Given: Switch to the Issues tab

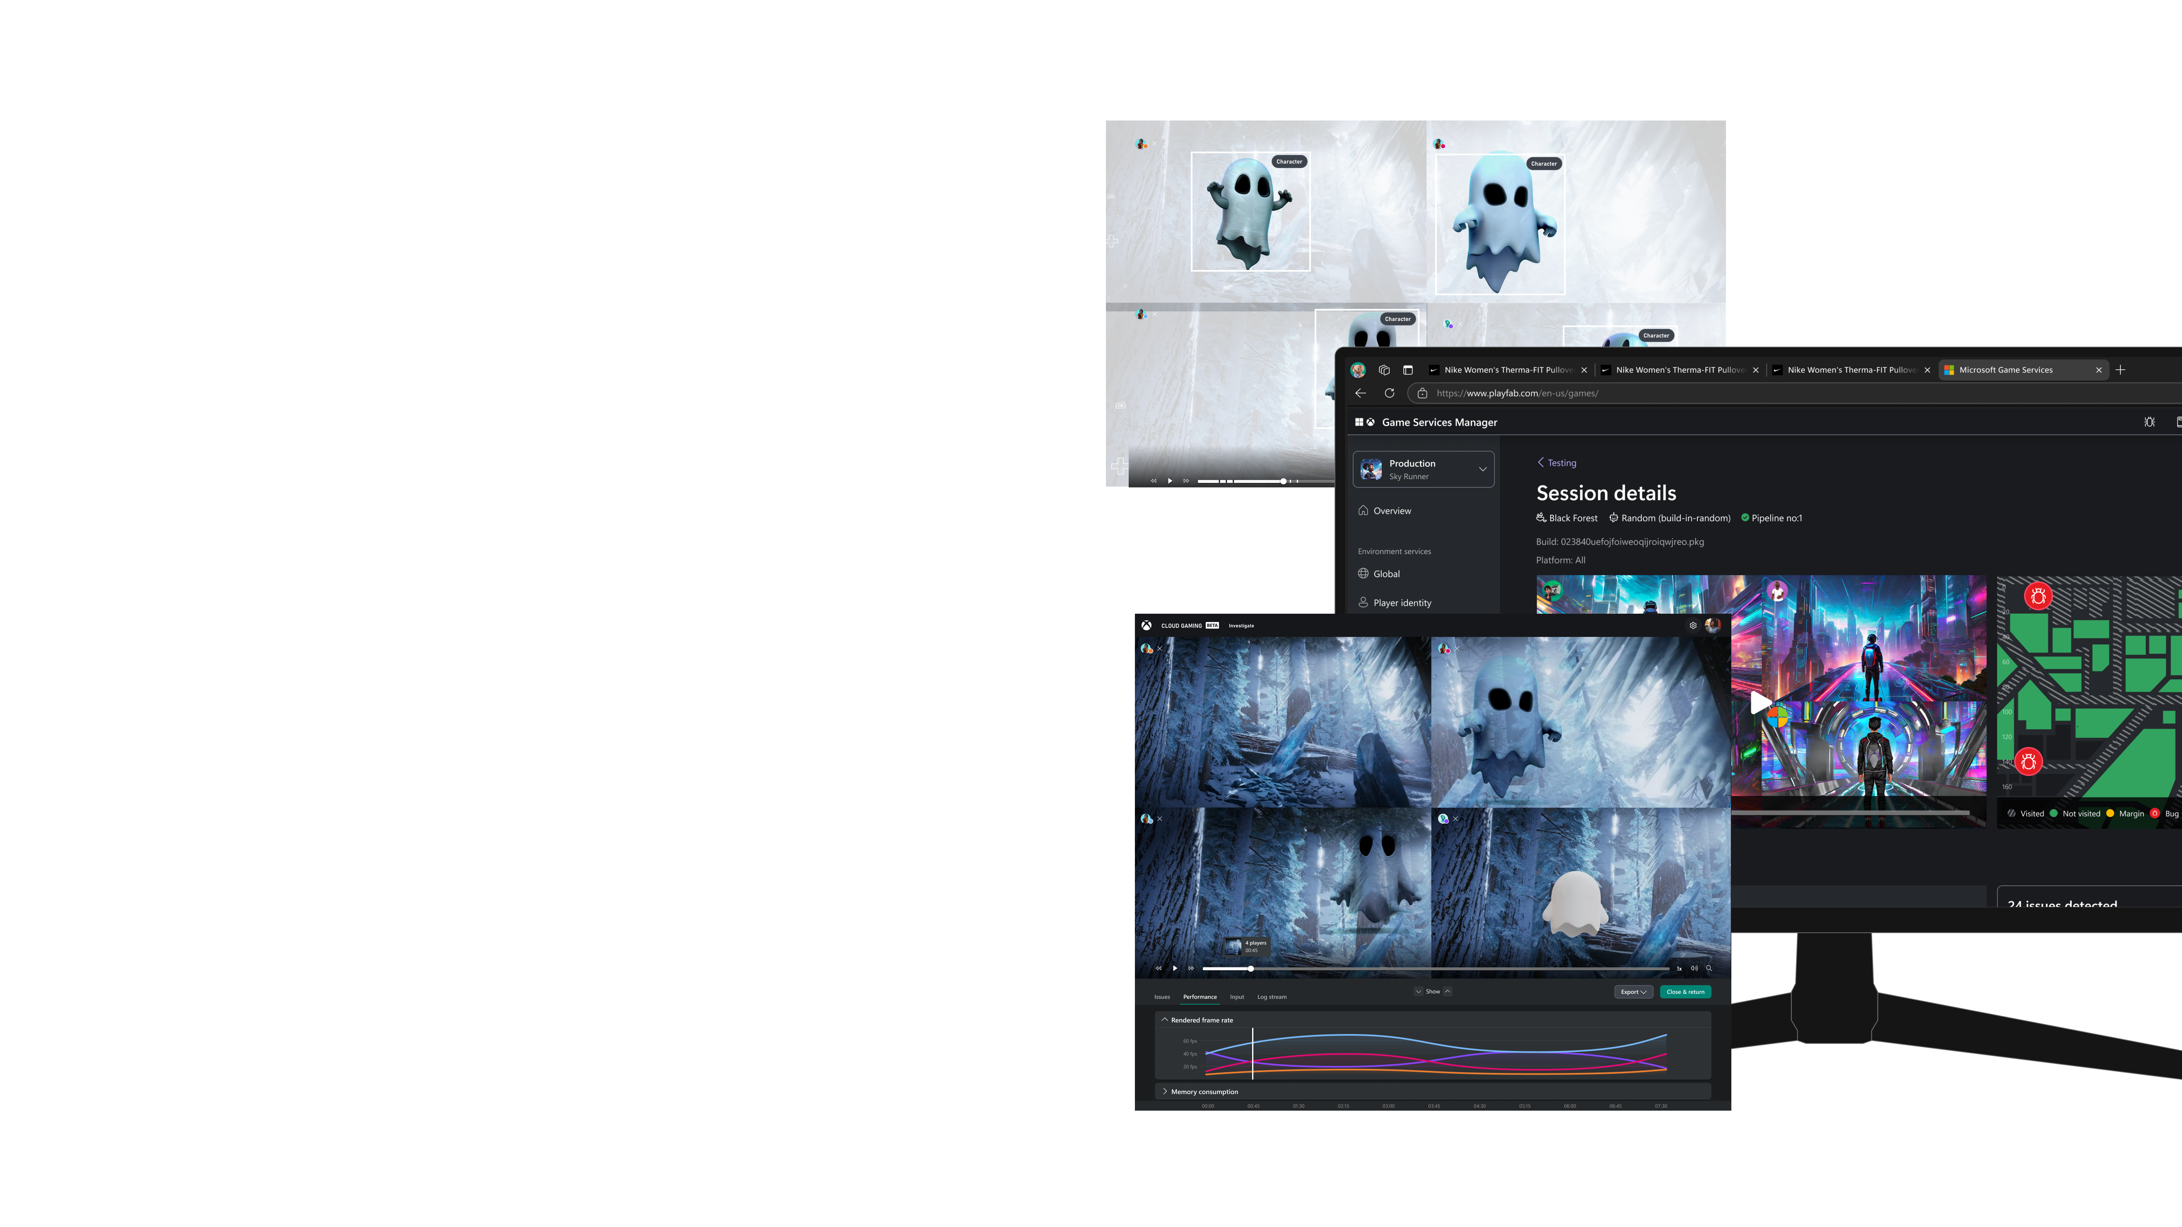Looking at the screenshot, I should click(x=1162, y=997).
